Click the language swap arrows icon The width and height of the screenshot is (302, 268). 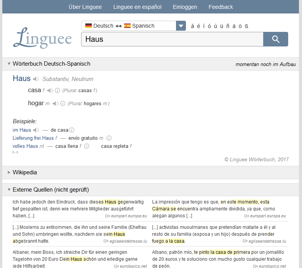tap(119, 26)
